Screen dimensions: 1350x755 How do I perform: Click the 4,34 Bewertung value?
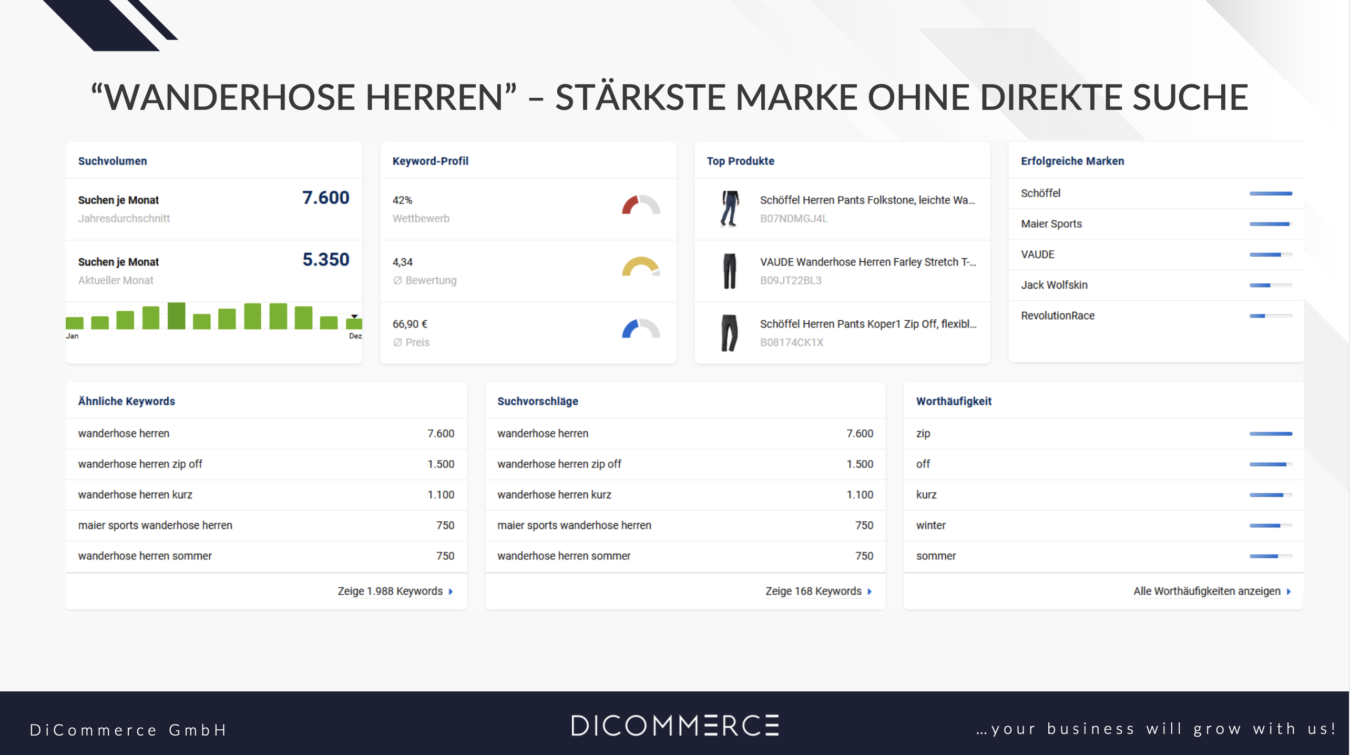point(402,262)
